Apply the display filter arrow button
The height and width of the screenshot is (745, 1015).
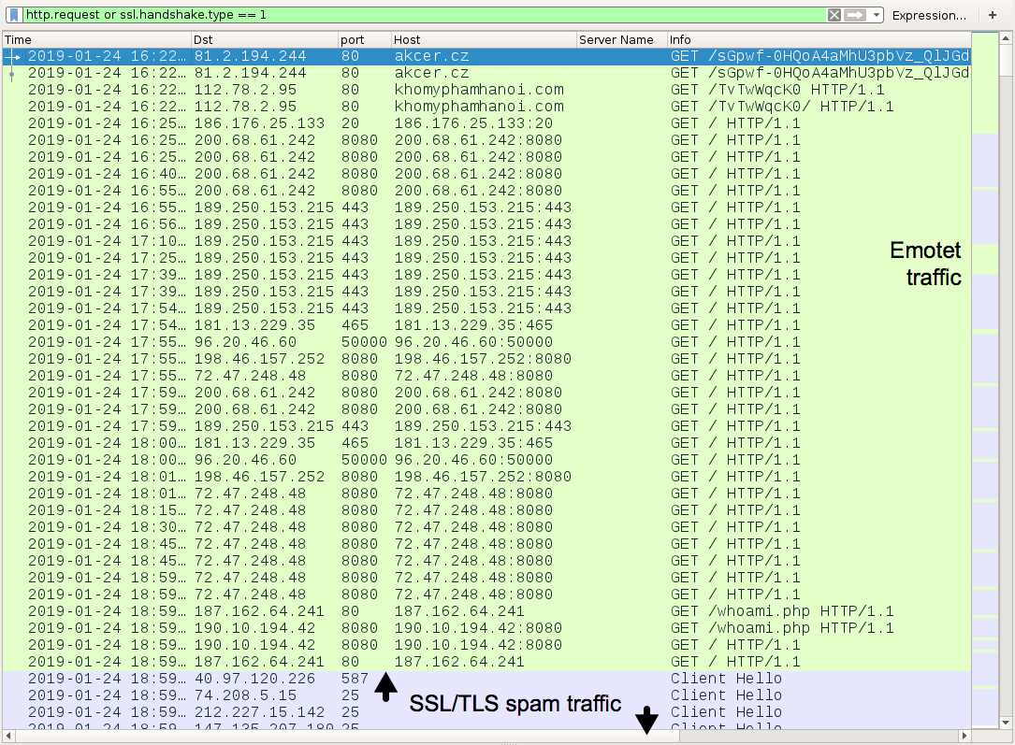pyautogui.click(x=855, y=15)
